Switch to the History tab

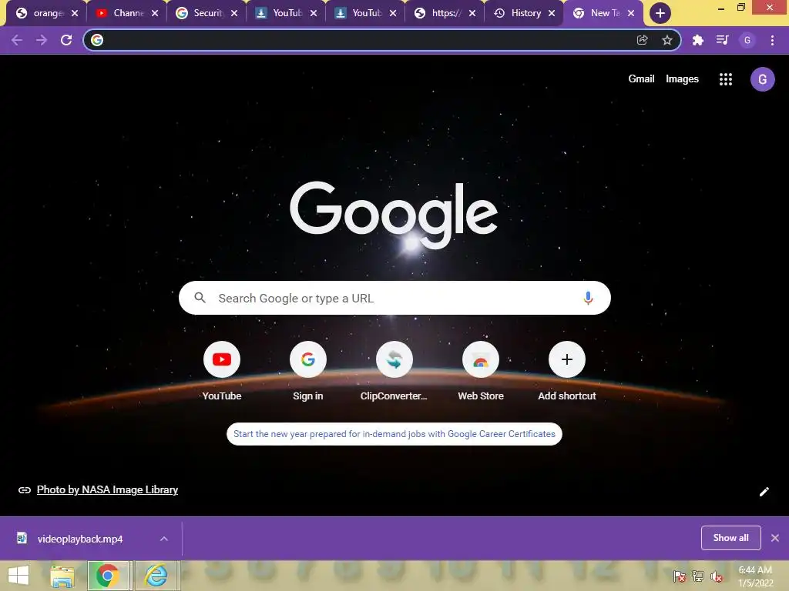[x=523, y=13]
